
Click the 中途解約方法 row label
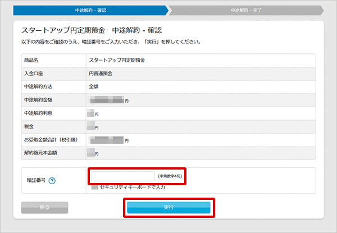coord(38,86)
